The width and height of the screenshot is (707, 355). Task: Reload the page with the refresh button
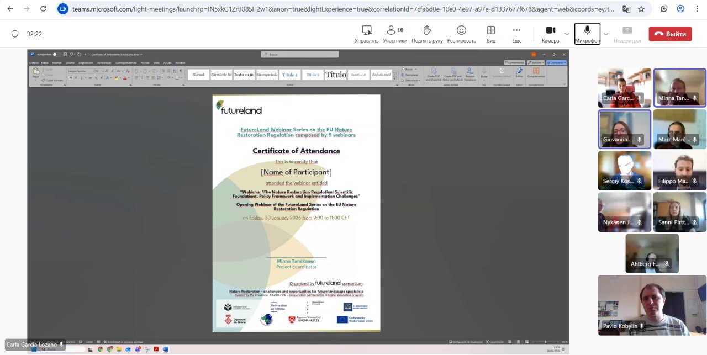pos(44,9)
